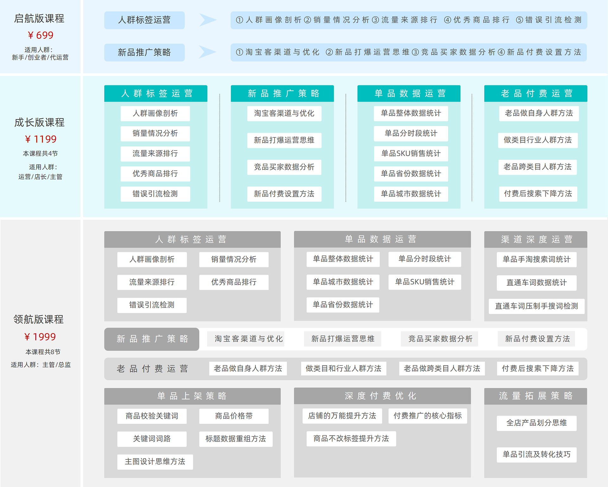Click 关键词词路 item
Screen dimensions: 608x487
click(152, 439)
